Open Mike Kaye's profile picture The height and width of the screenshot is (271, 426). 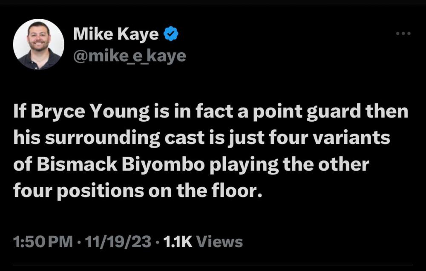39,44
